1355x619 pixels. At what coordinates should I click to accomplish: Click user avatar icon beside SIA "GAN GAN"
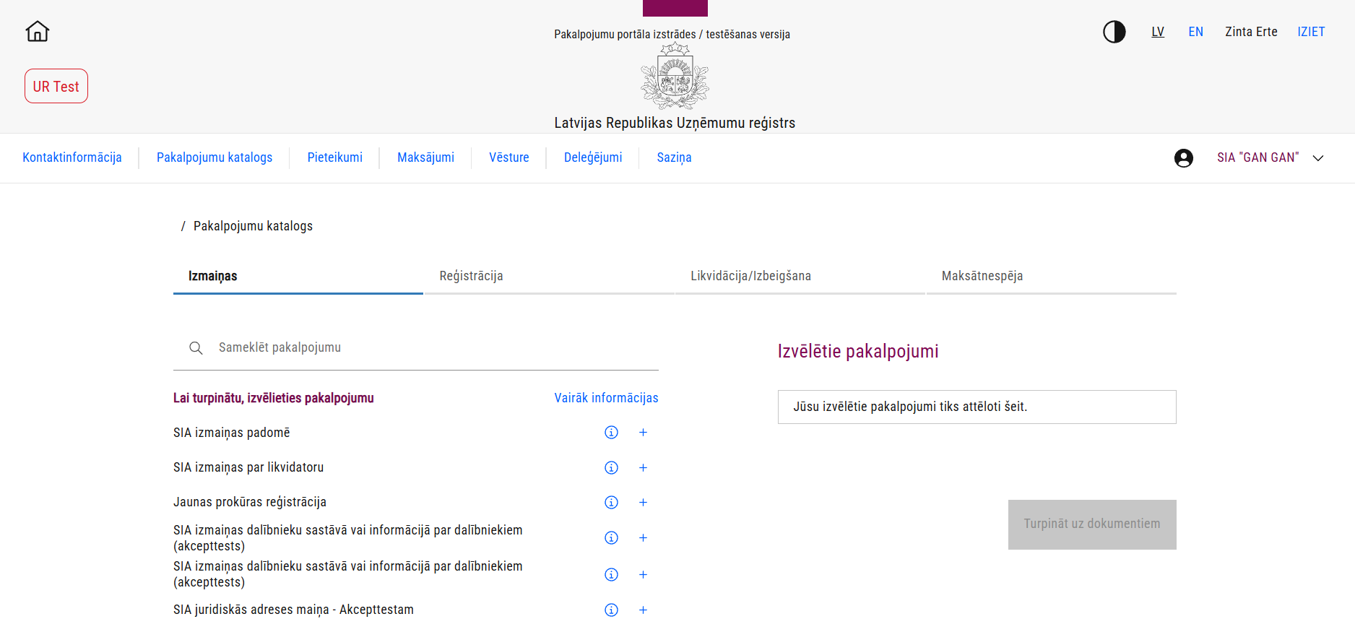coord(1183,158)
